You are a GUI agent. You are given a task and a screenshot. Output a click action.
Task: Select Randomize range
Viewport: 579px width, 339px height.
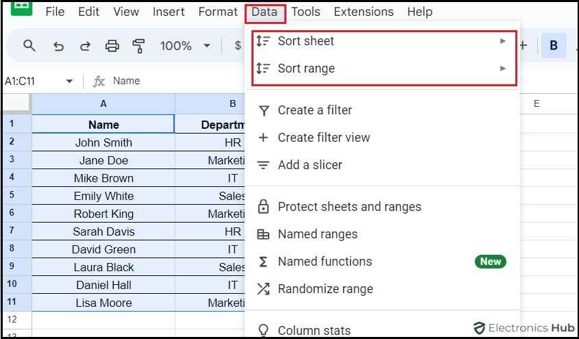[382, 289]
